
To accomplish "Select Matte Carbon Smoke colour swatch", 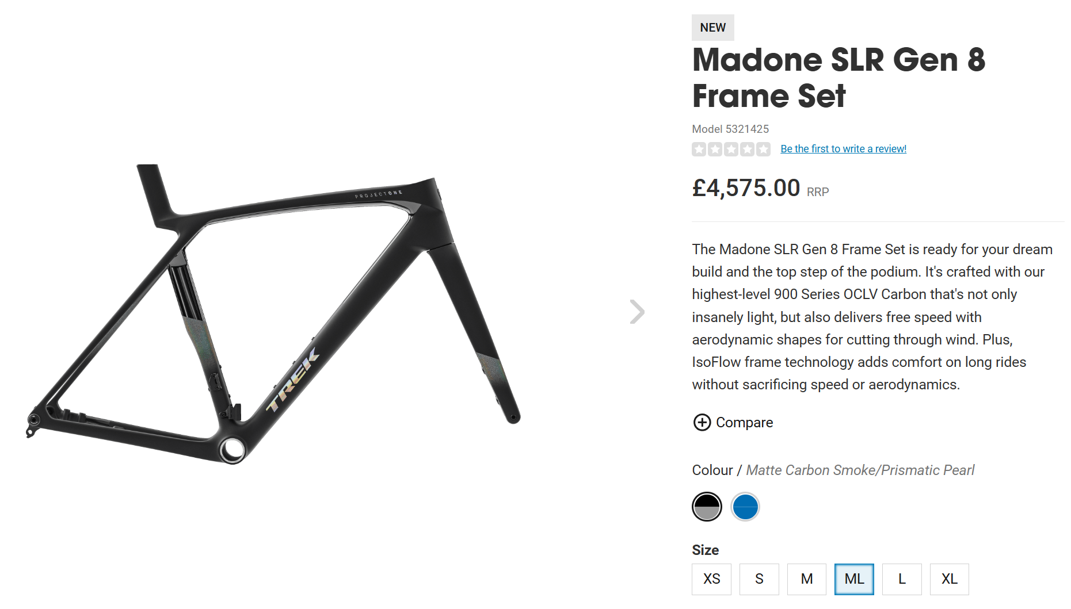I will (x=707, y=507).
